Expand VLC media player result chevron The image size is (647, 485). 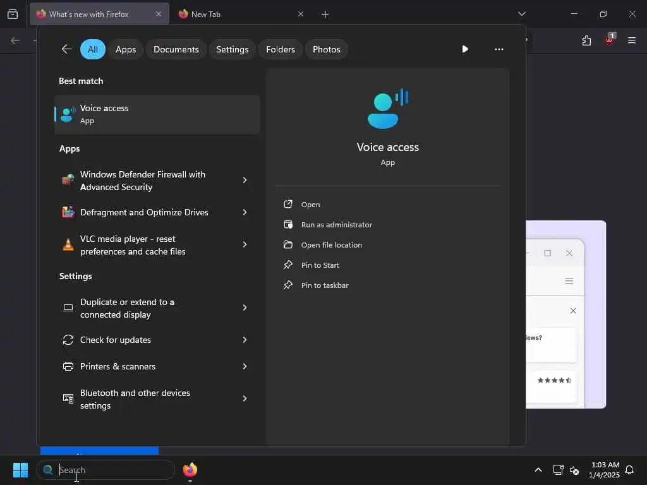(245, 244)
